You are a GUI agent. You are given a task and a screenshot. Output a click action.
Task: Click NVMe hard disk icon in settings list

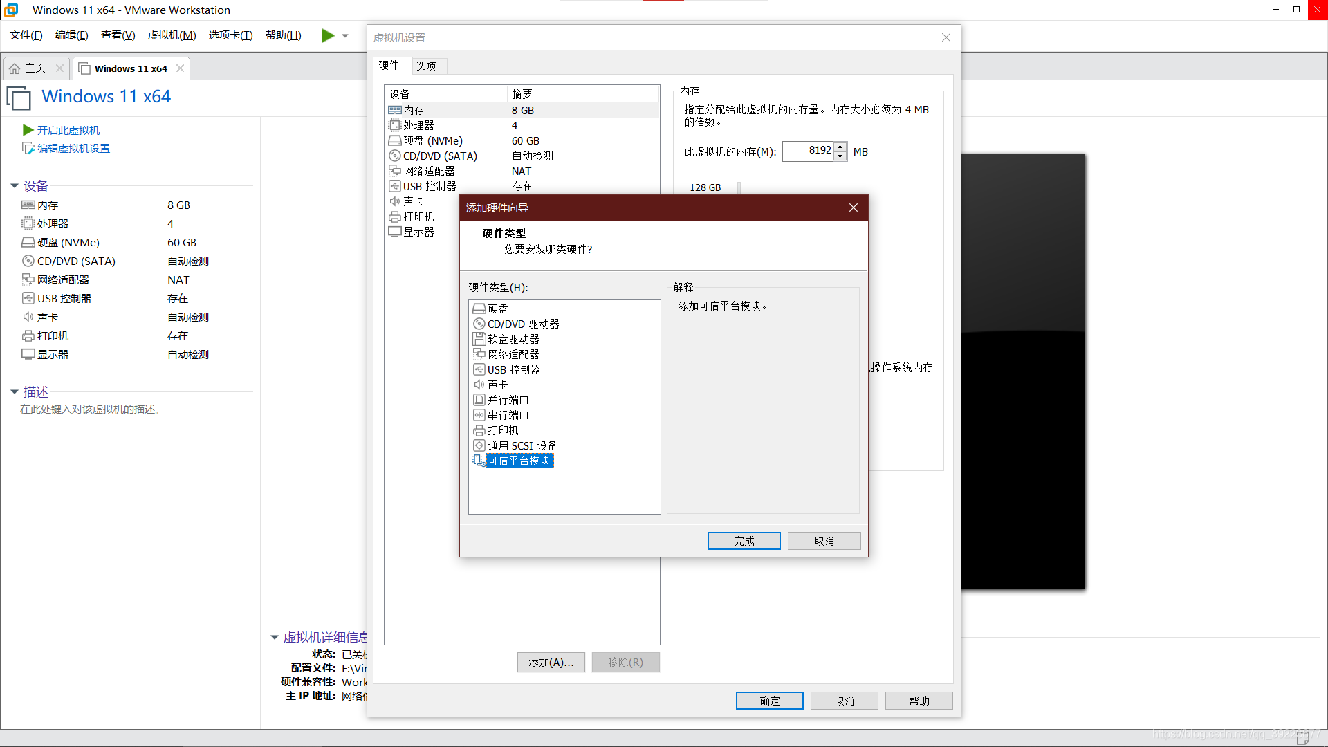point(395,140)
